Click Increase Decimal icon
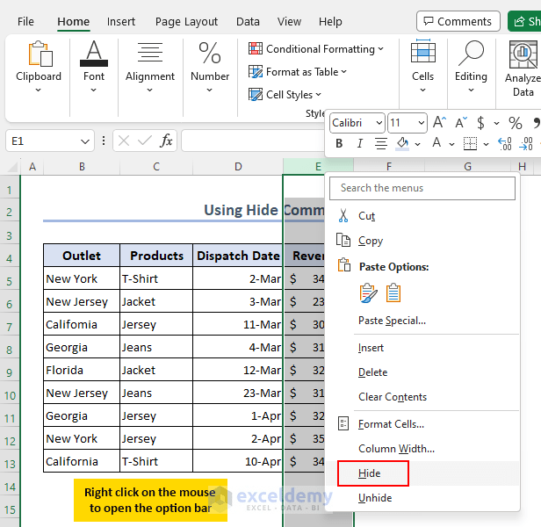Image resolution: width=541 pixels, height=527 pixels. (505, 143)
